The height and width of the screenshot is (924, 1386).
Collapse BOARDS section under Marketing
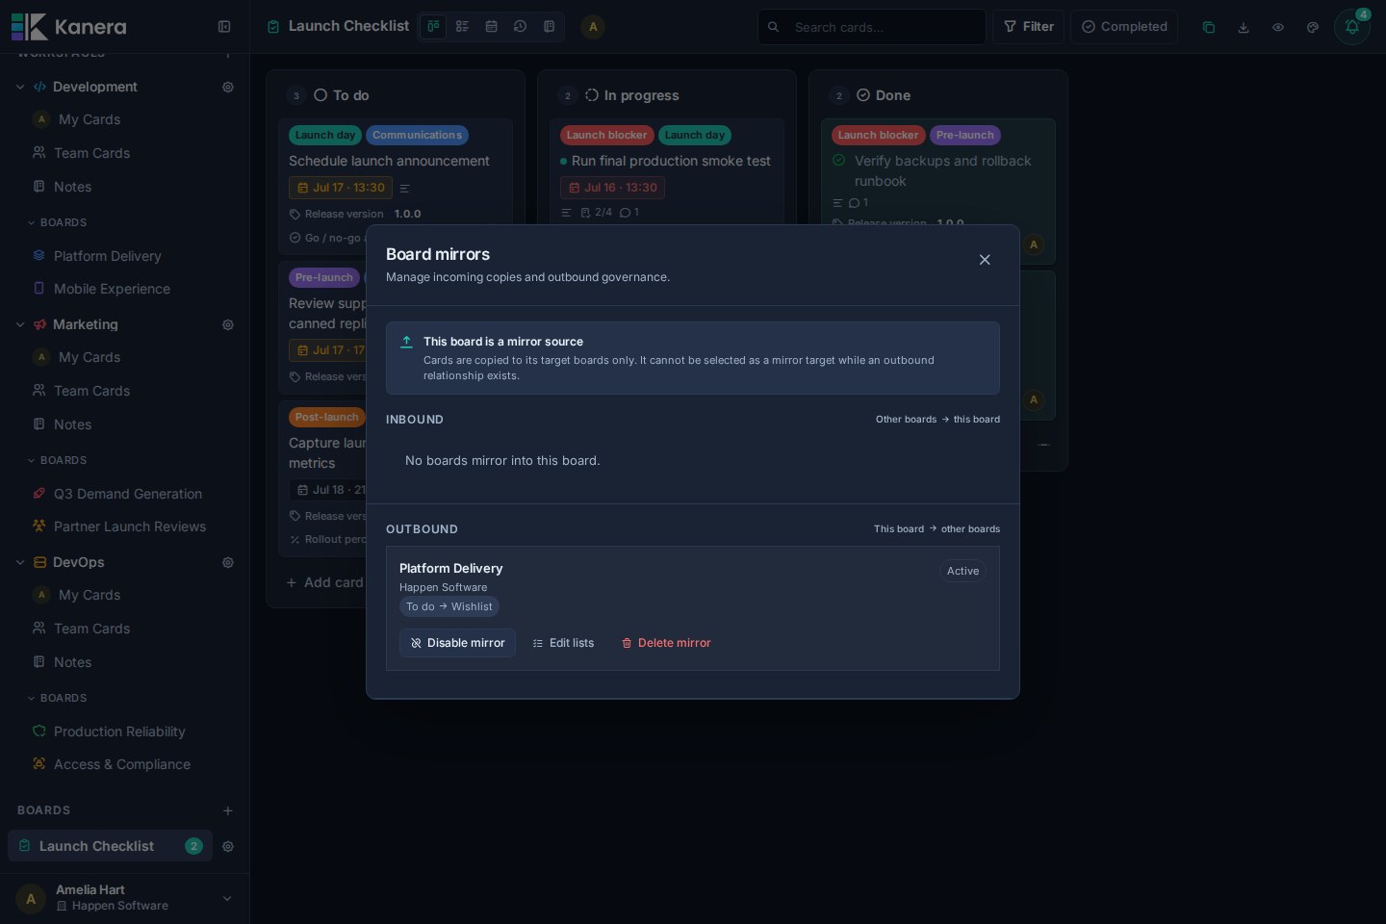(58, 460)
